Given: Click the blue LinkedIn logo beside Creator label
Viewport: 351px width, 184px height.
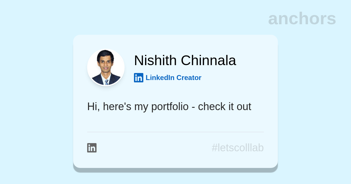Looking at the screenshot, I should point(139,78).
